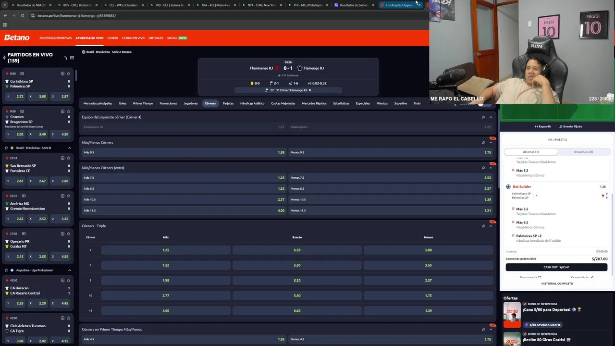The image size is (615, 346).
Task: Star the Cruzeiro vs Bragantino SP match
Action: pyautogui.click(x=68, y=111)
